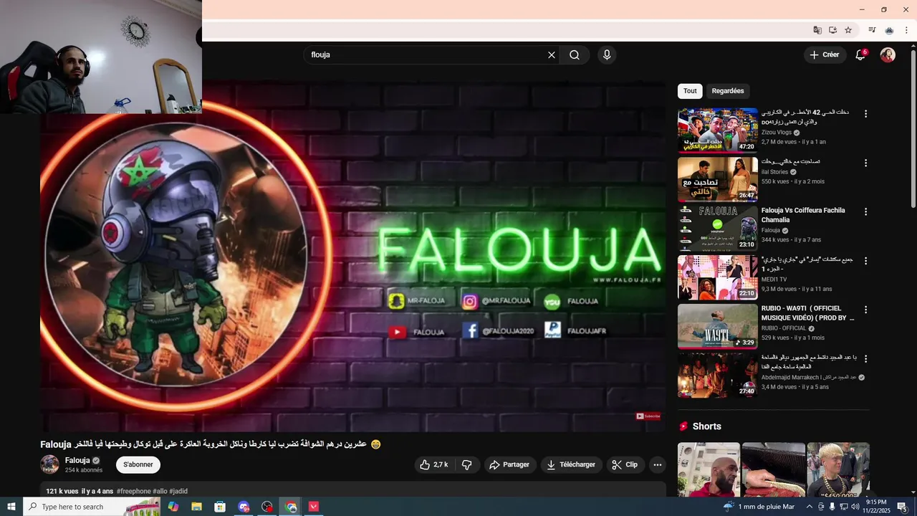Open the title Falouja Vs Coiffeura Fachila Chamalia

[803, 215]
